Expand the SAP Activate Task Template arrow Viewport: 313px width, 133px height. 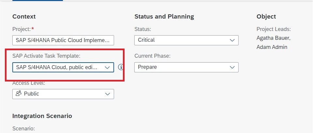(107, 67)
